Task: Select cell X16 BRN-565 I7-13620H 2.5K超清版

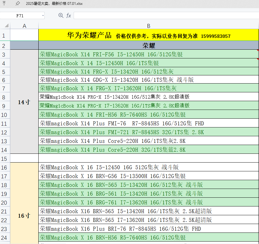Action: pos(149,220)
